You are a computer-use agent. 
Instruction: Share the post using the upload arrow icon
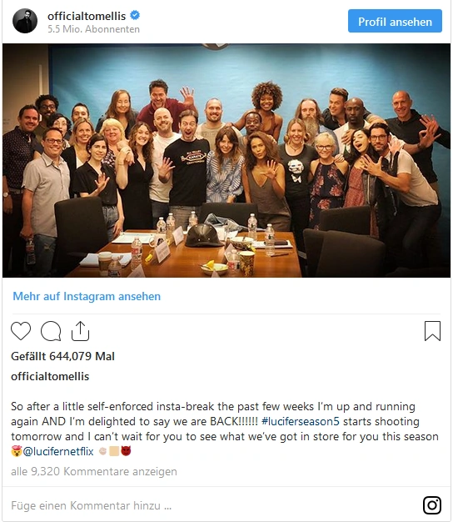81,331
